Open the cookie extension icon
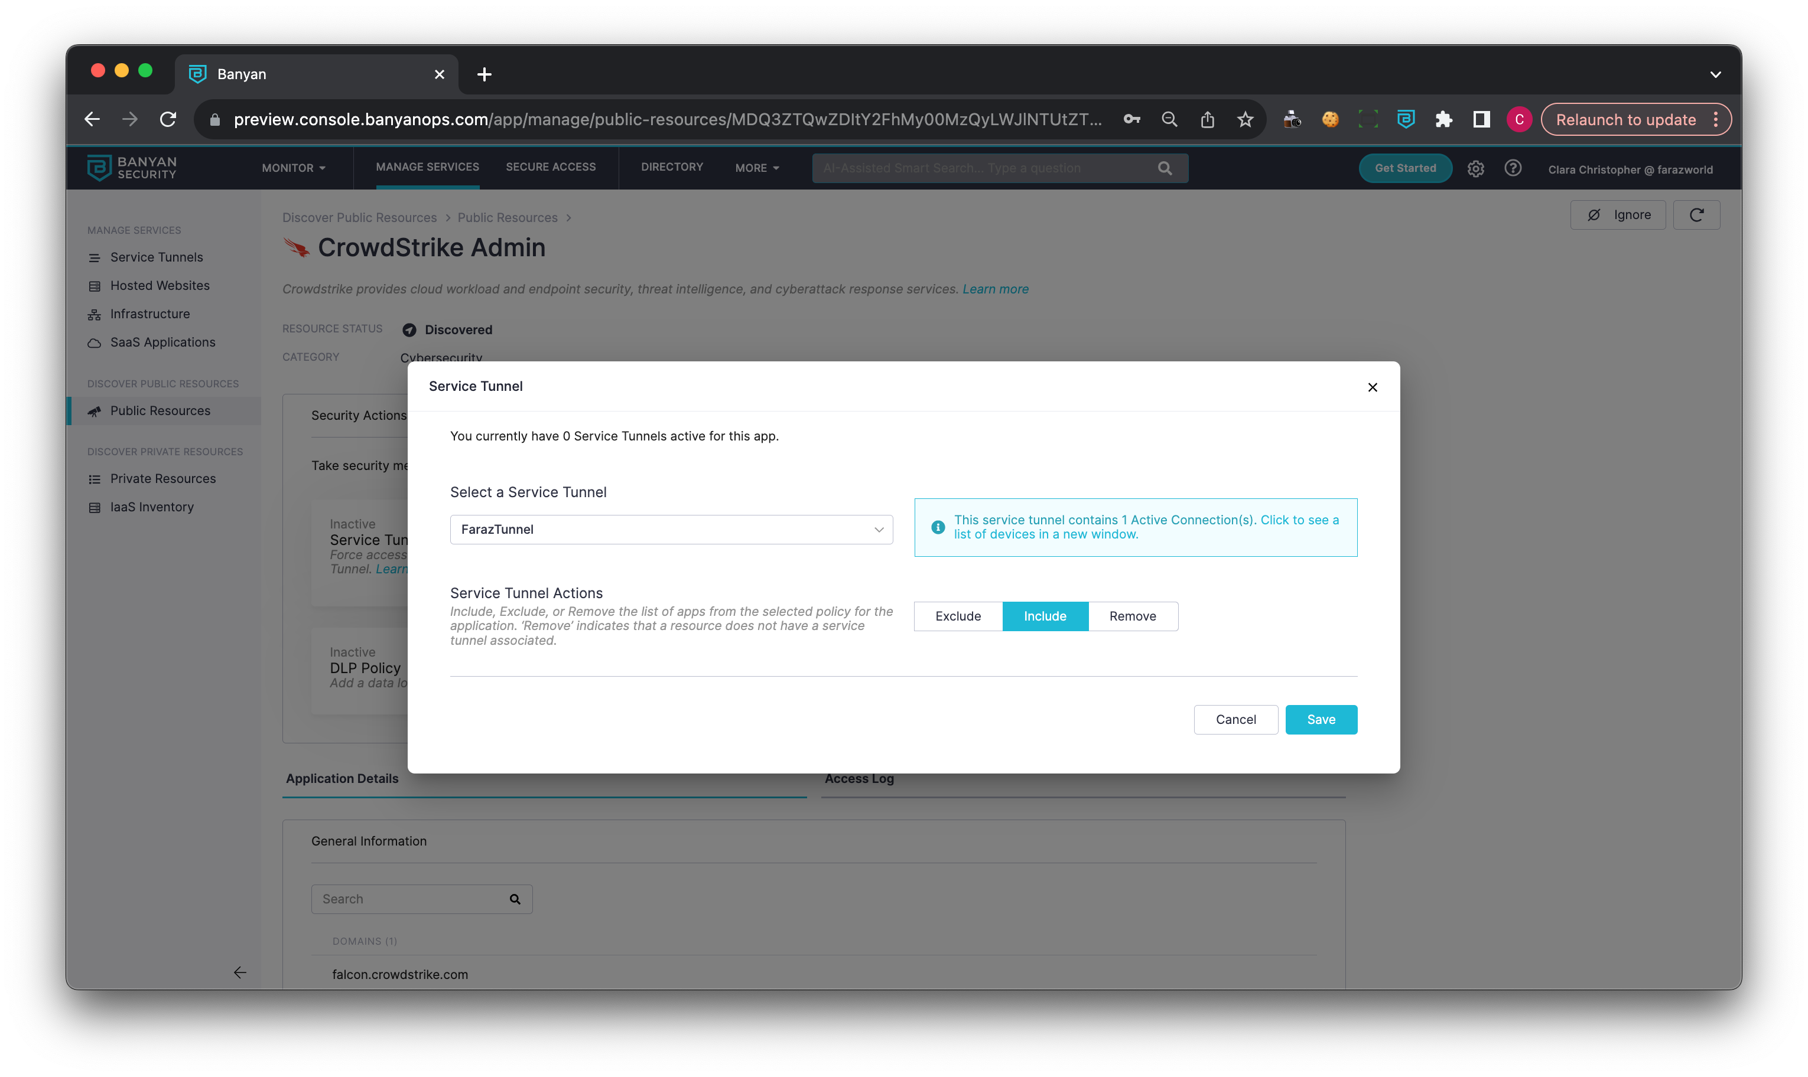 click(1329, 120)
